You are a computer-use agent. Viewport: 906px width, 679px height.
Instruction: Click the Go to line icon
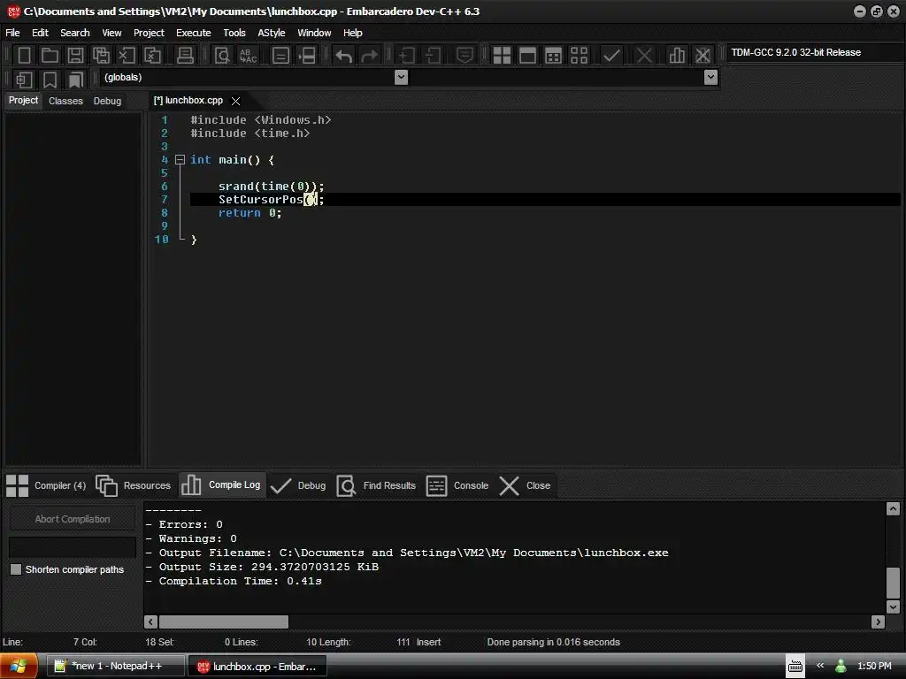(307, 56)
